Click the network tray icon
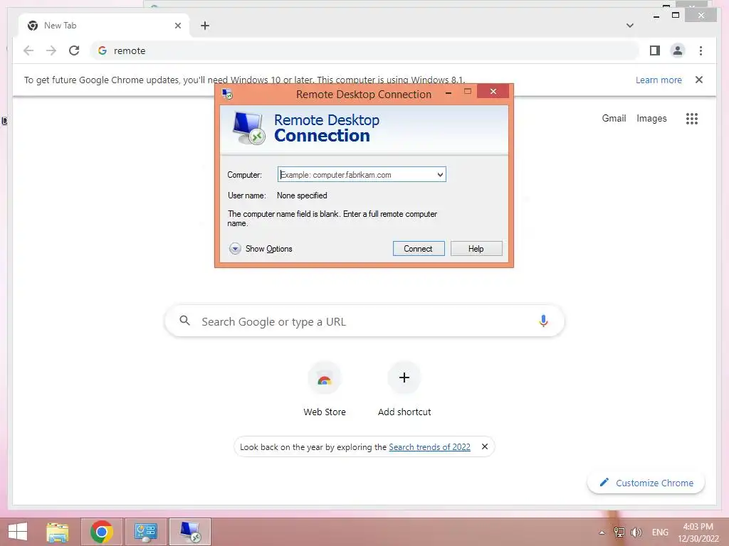This screenshot has width=729, height=546. (x=619, y=532)
